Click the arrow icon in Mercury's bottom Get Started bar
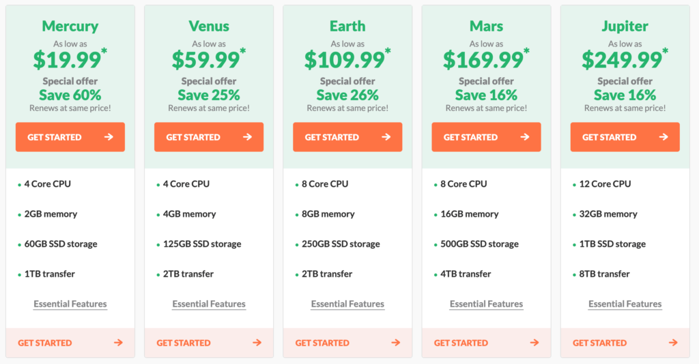 pyautogui.click(x=118, y=342)
